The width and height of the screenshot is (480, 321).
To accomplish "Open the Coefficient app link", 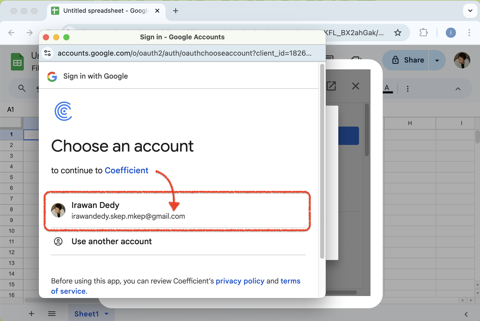I will 126,170.
